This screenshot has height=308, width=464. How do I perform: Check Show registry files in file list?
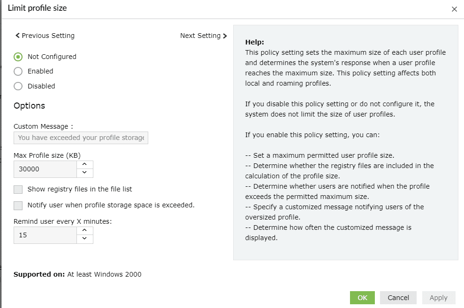(x=18, y=190)
